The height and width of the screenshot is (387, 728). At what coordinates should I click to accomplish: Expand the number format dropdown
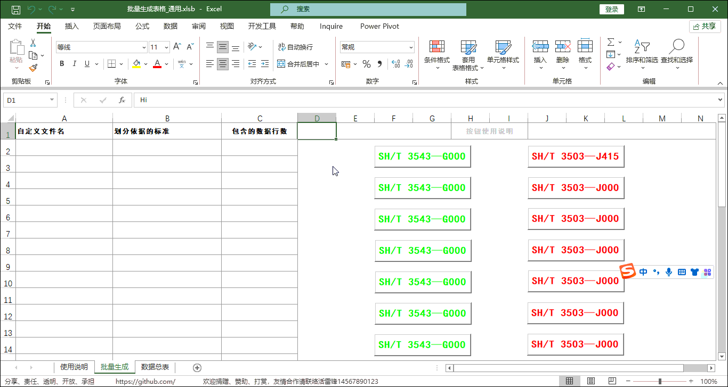pyautogui.click(x=411, y=47)
